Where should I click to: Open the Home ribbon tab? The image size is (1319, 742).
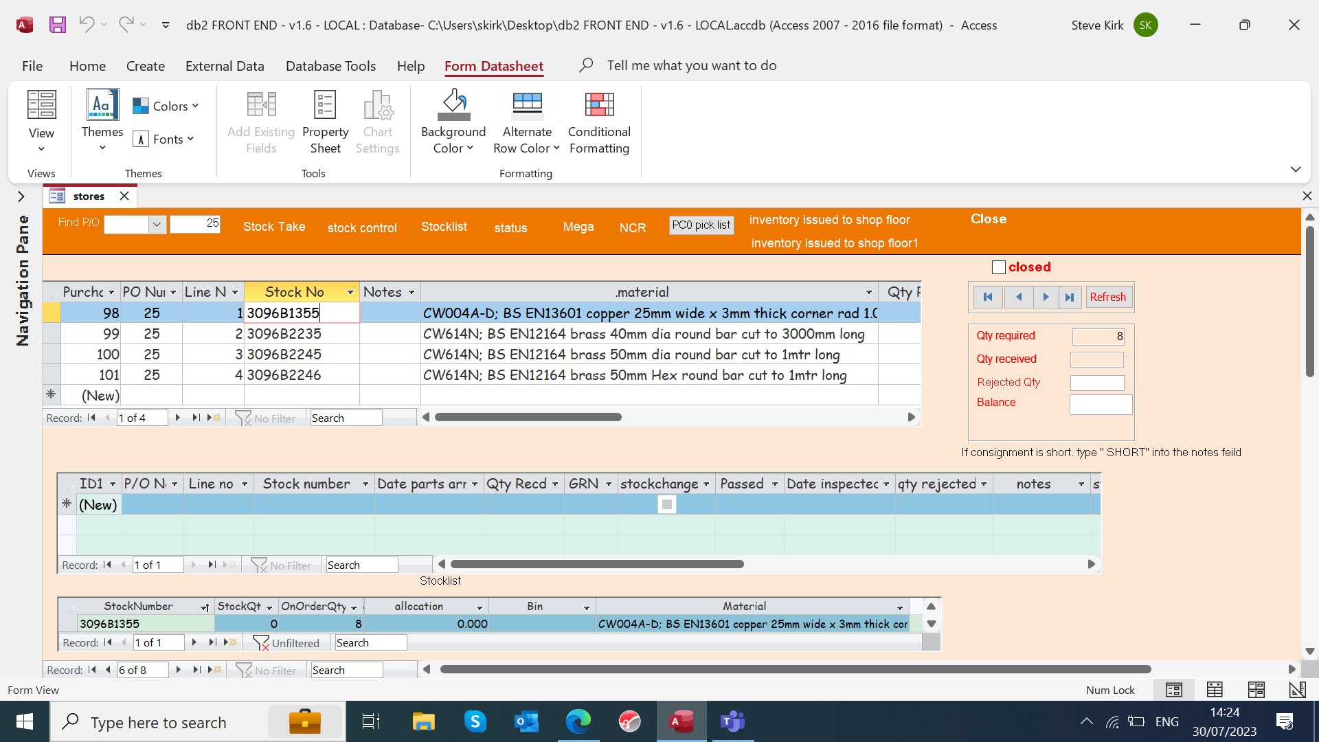[87, 66]
